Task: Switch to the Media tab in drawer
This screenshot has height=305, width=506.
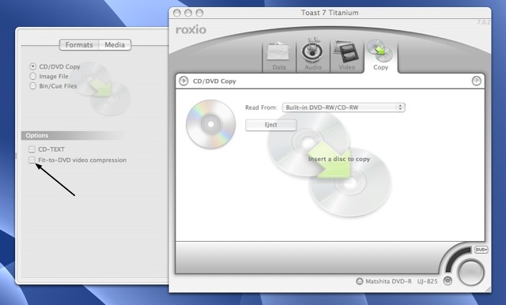Action: (115, 45)
